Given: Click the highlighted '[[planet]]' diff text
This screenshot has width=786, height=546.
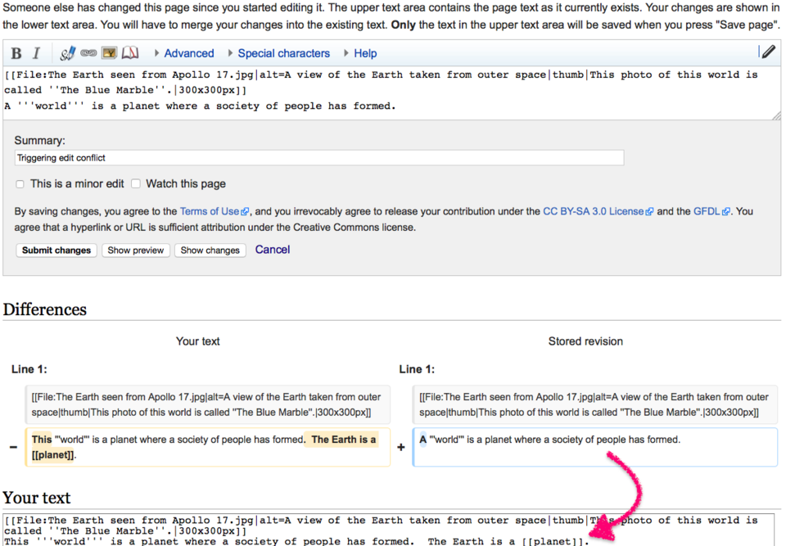Looking at the screenshot, I should pos(52,455).
